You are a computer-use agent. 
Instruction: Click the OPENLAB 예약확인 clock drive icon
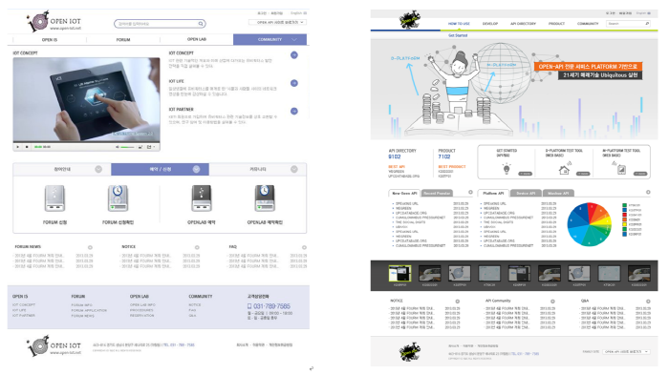click(x=265, y=198)
